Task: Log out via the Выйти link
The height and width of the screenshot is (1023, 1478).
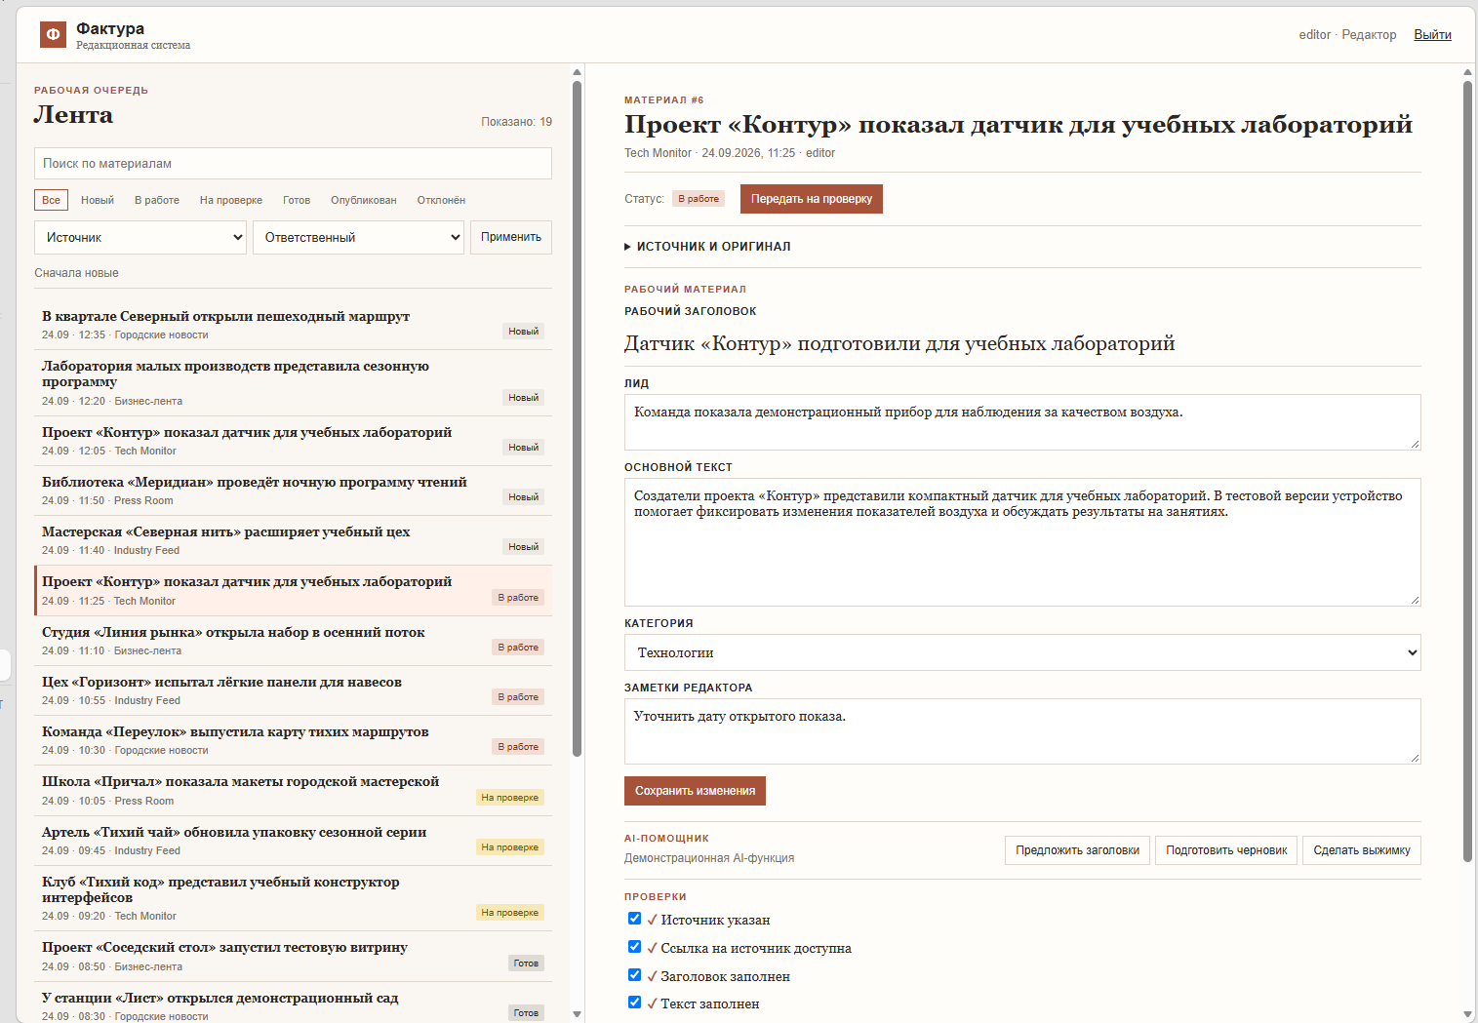Action: coord(1432,35)
